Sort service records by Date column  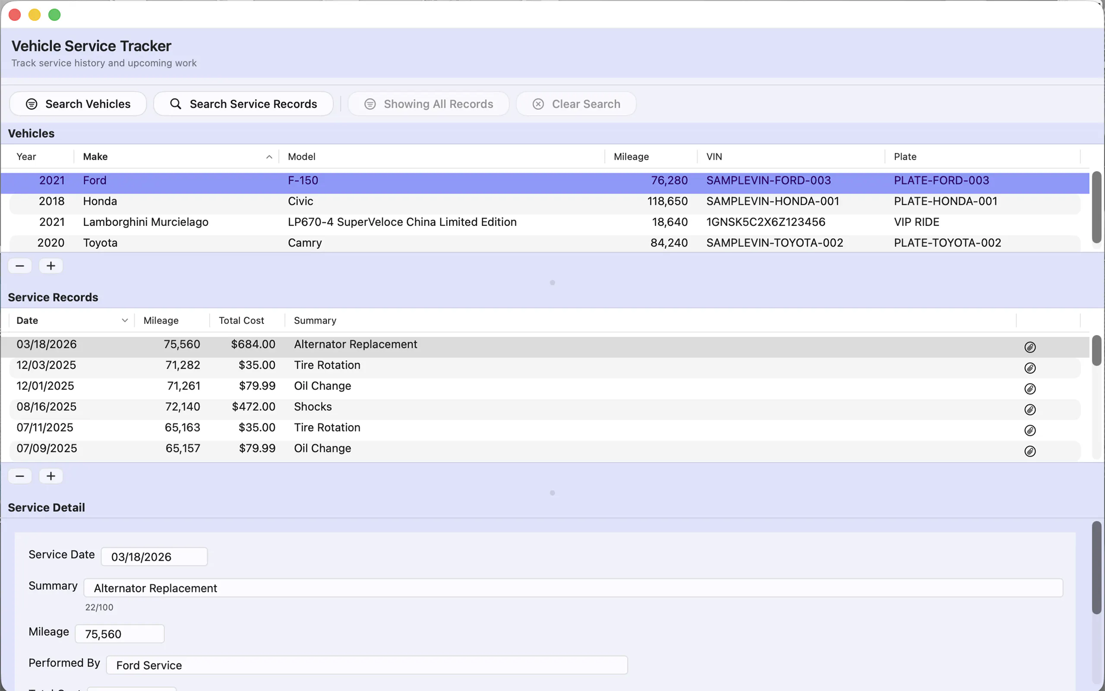(72, 320)
